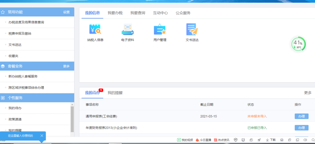Switch to the 互动中心 tab

click(x=160, y=13)
